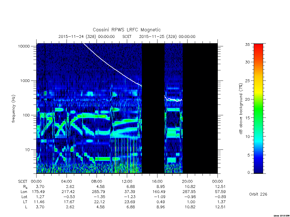Click the 04:00 SCET time label
Screen dimensions: 290x217
tap(66, 181)
